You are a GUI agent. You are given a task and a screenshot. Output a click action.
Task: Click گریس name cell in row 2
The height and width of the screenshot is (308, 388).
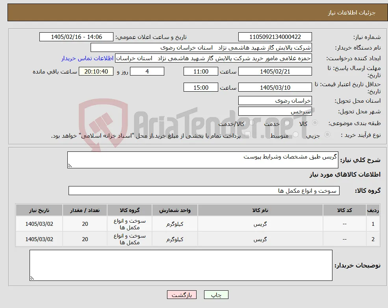[x=260, y=239]
